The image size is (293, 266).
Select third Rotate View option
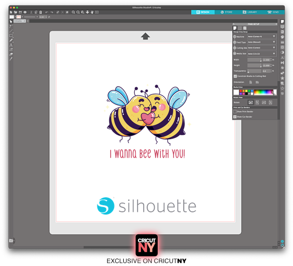(263, 102)
